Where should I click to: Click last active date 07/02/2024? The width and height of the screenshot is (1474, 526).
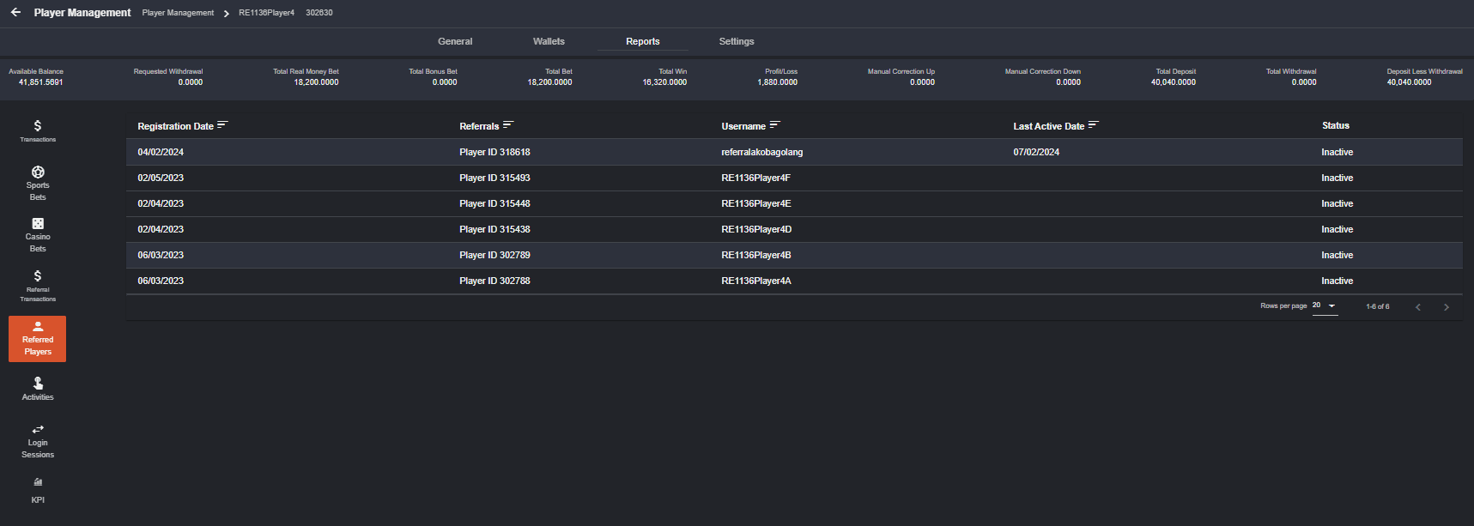click(1036, 152)
